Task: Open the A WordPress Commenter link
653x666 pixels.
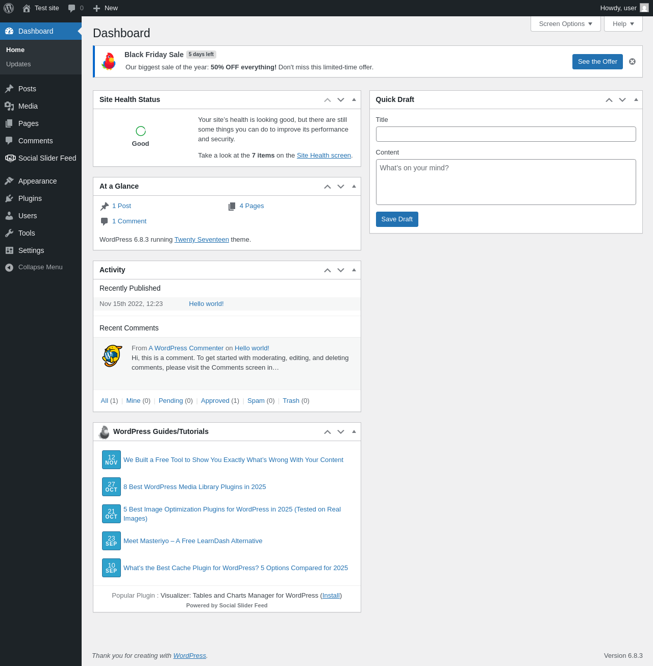Action: tap(186, 348)
